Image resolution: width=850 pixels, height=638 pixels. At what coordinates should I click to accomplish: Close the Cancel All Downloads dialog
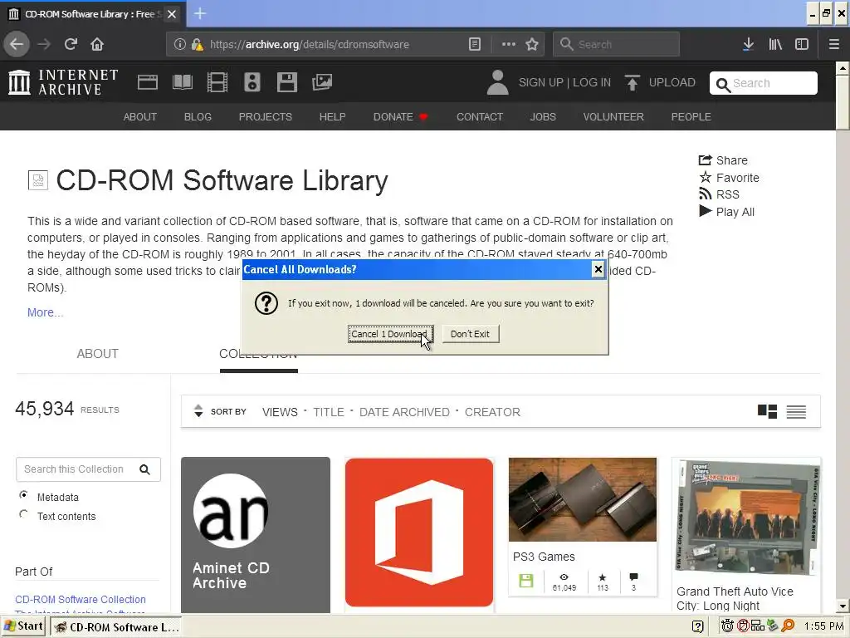(598, 269)
